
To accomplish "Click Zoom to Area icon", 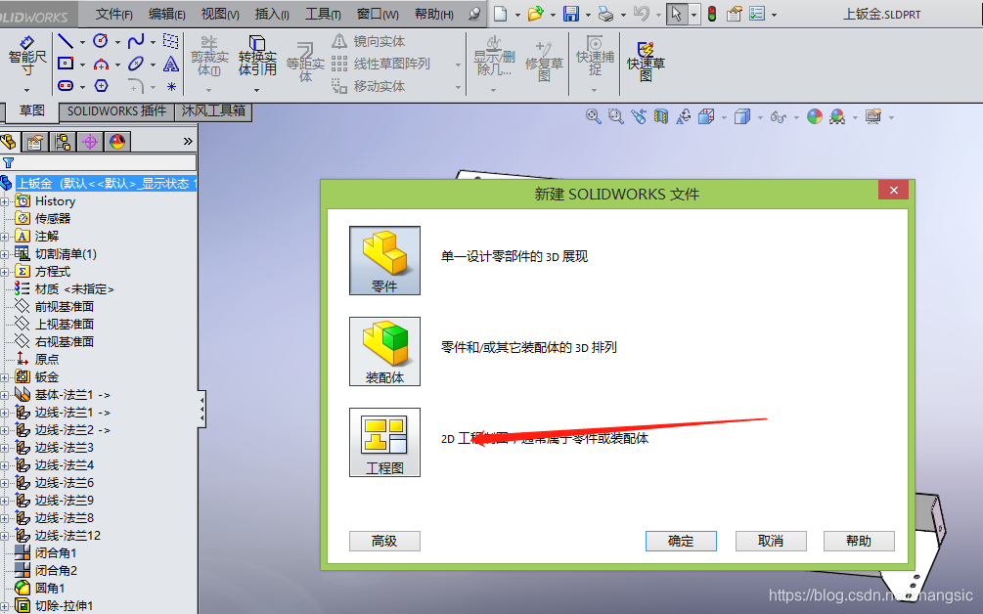I will pyautogui.click(x=615, y=116).
